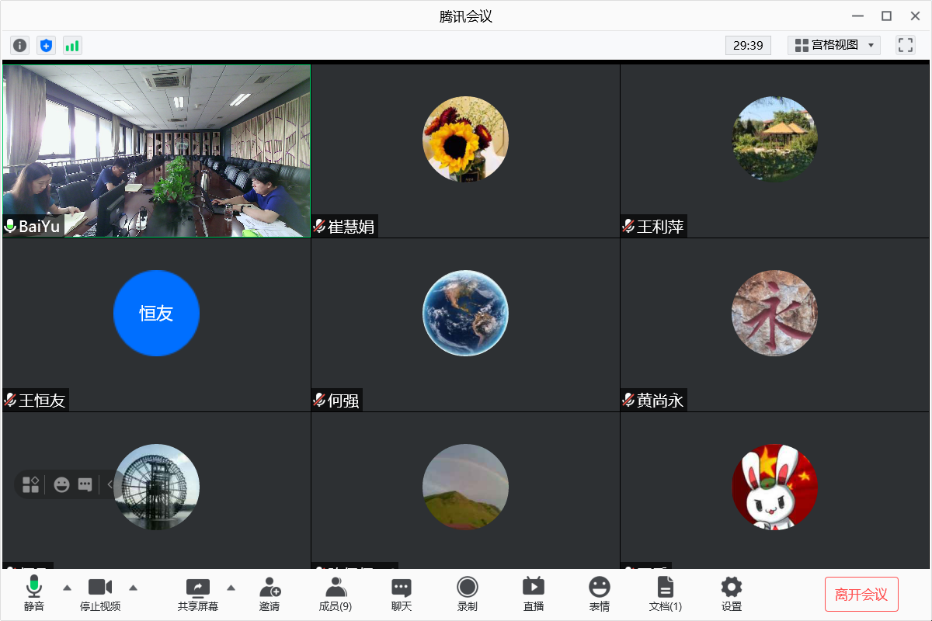
Task: Stop video using 停止视频 button
Action: (x=100, y=594)
